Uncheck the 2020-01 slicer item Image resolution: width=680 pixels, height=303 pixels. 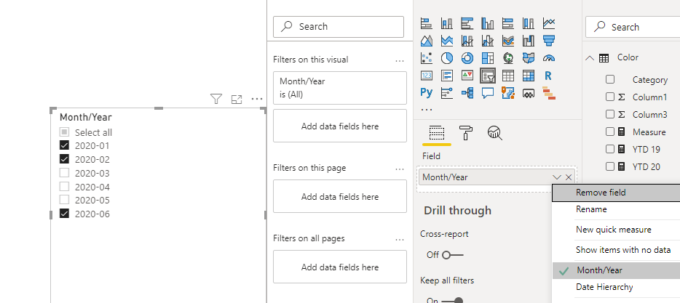pyautogui.click(x=64, y=145)
